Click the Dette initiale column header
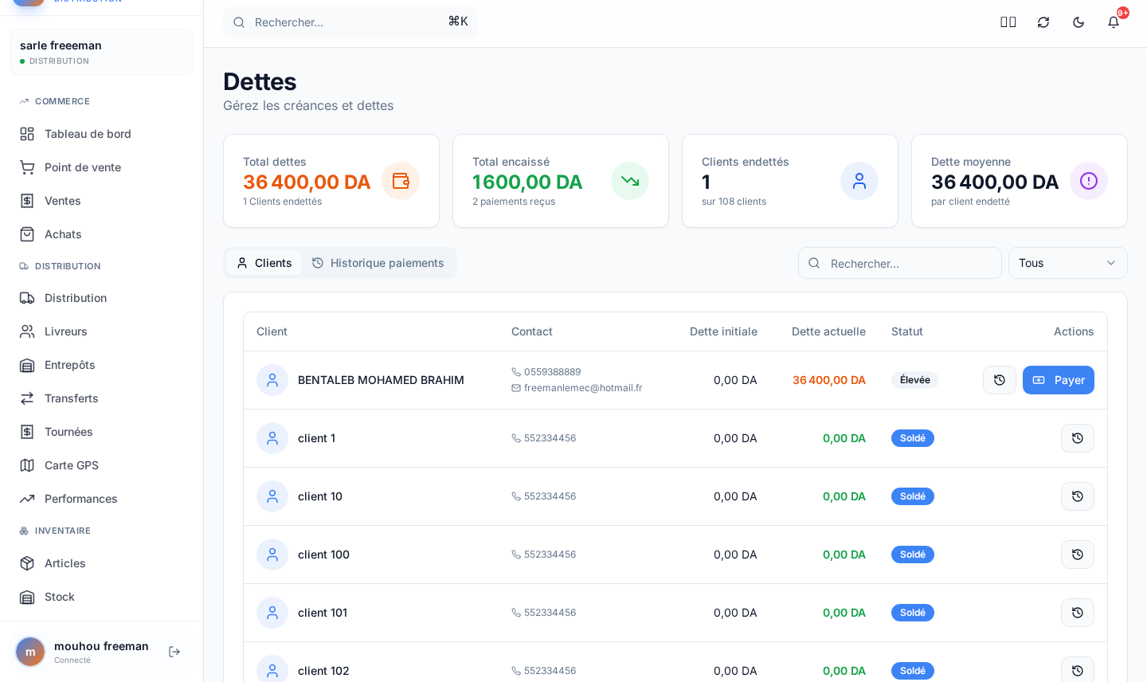 coord(723,331)
